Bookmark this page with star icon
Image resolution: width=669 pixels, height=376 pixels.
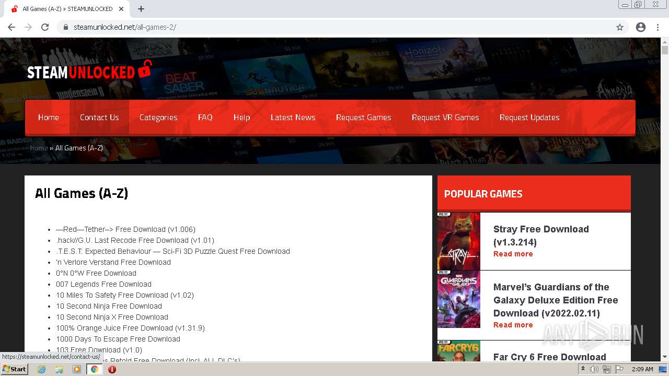(620, 27)
